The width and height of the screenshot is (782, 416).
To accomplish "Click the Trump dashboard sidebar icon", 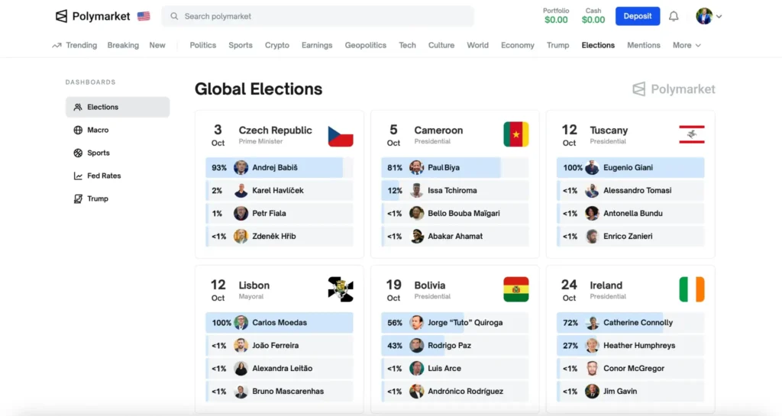I will [78, 198].
